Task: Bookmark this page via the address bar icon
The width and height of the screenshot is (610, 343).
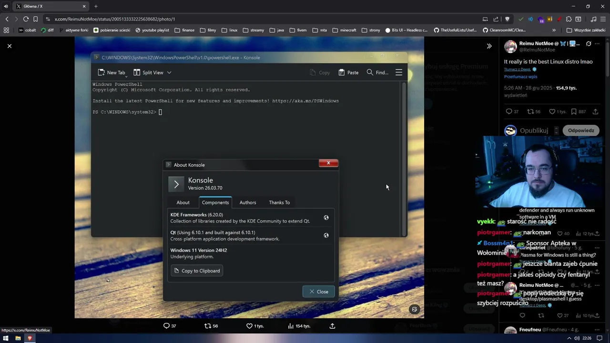Action: click(x=35, y=19)
